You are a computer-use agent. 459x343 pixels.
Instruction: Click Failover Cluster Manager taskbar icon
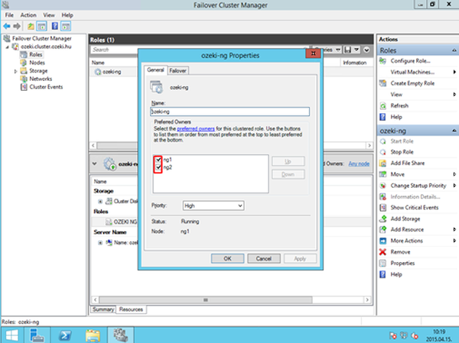pos(121,335)
